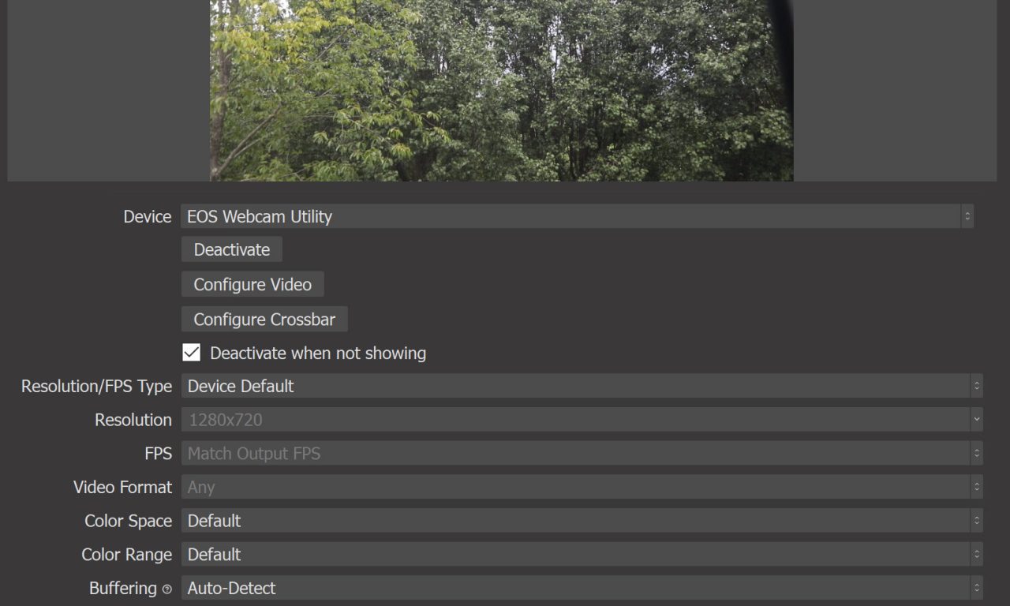Open Configure Video settings

252,284
